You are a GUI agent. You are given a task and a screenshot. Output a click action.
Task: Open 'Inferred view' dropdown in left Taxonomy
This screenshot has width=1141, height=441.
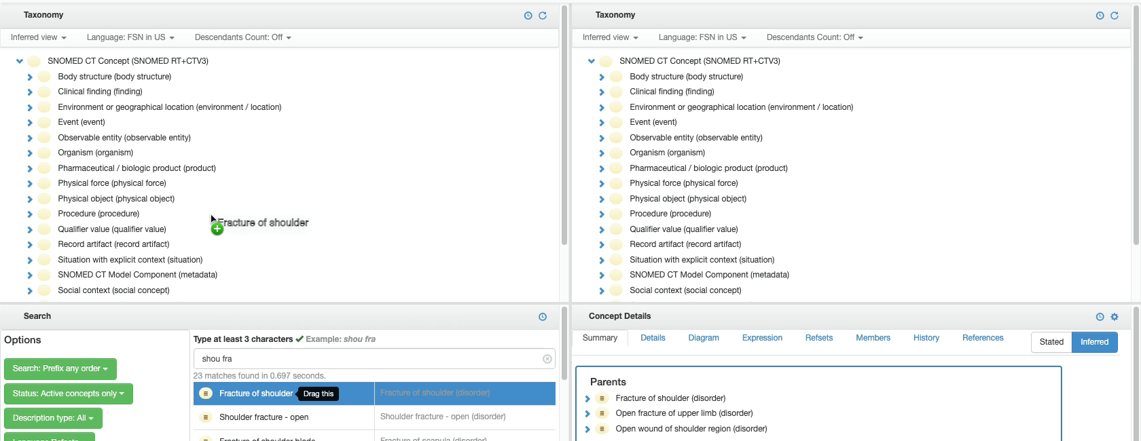[39, 37]
